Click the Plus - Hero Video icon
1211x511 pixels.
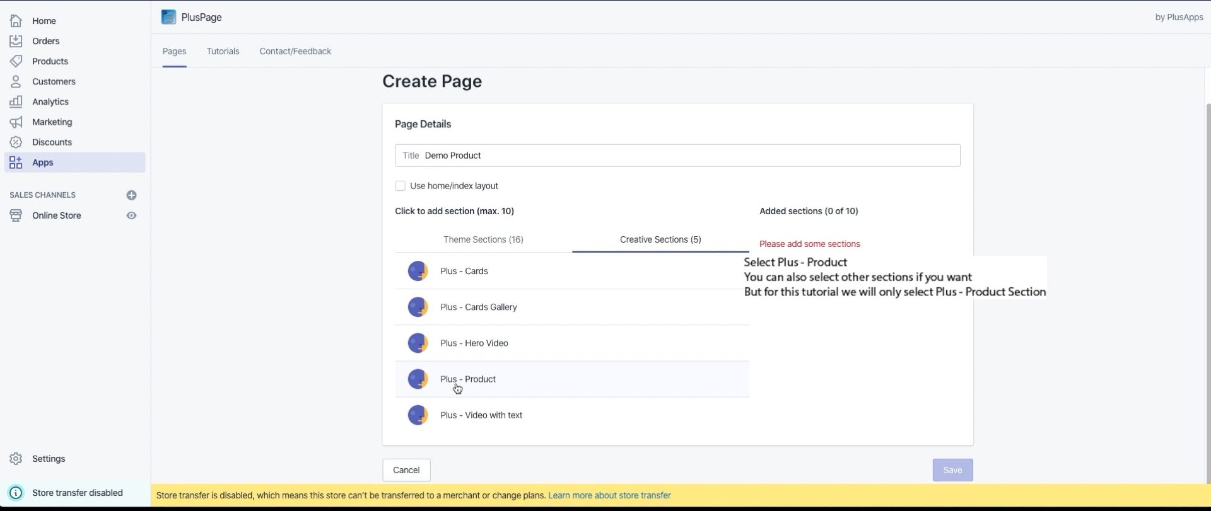(x=418, y=343)
